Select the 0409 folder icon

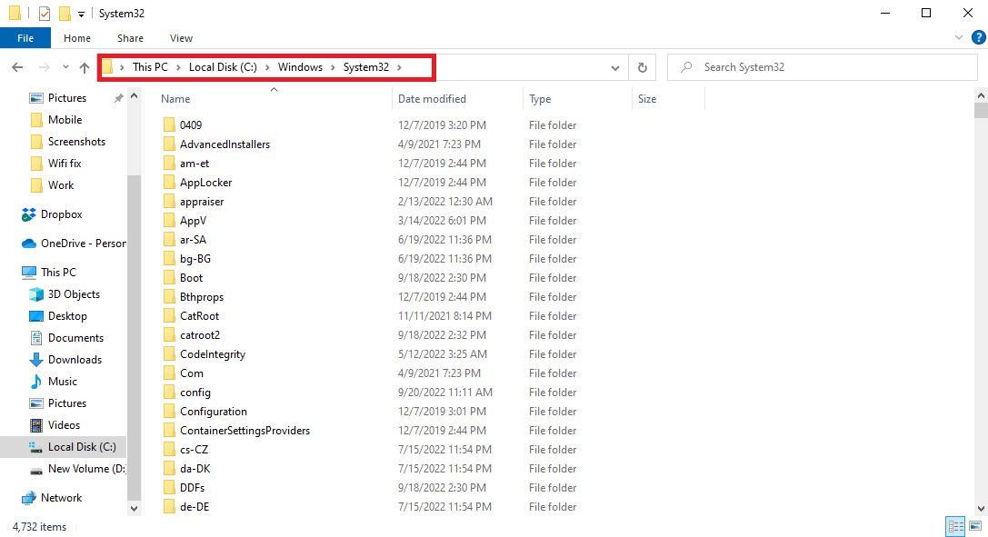pos(169,124)
